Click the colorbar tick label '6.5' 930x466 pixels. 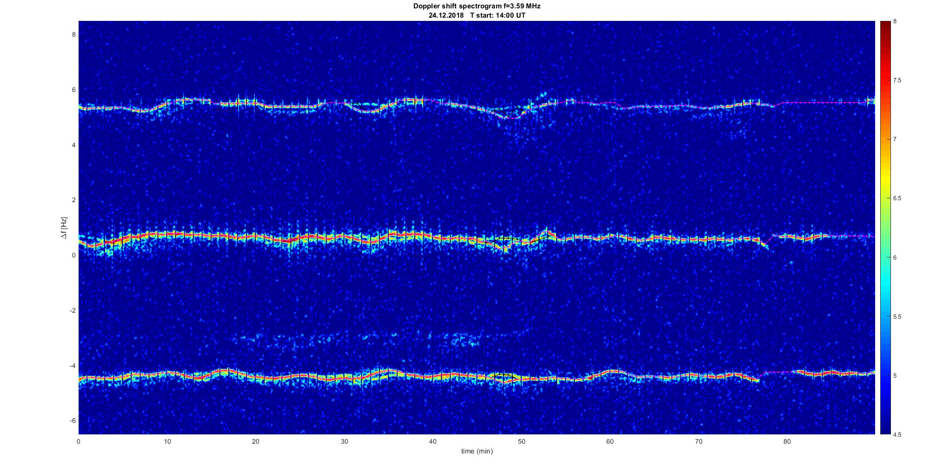click(897, 198)
